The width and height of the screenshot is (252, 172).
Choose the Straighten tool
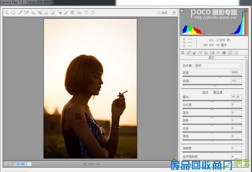tap(46, 13)
